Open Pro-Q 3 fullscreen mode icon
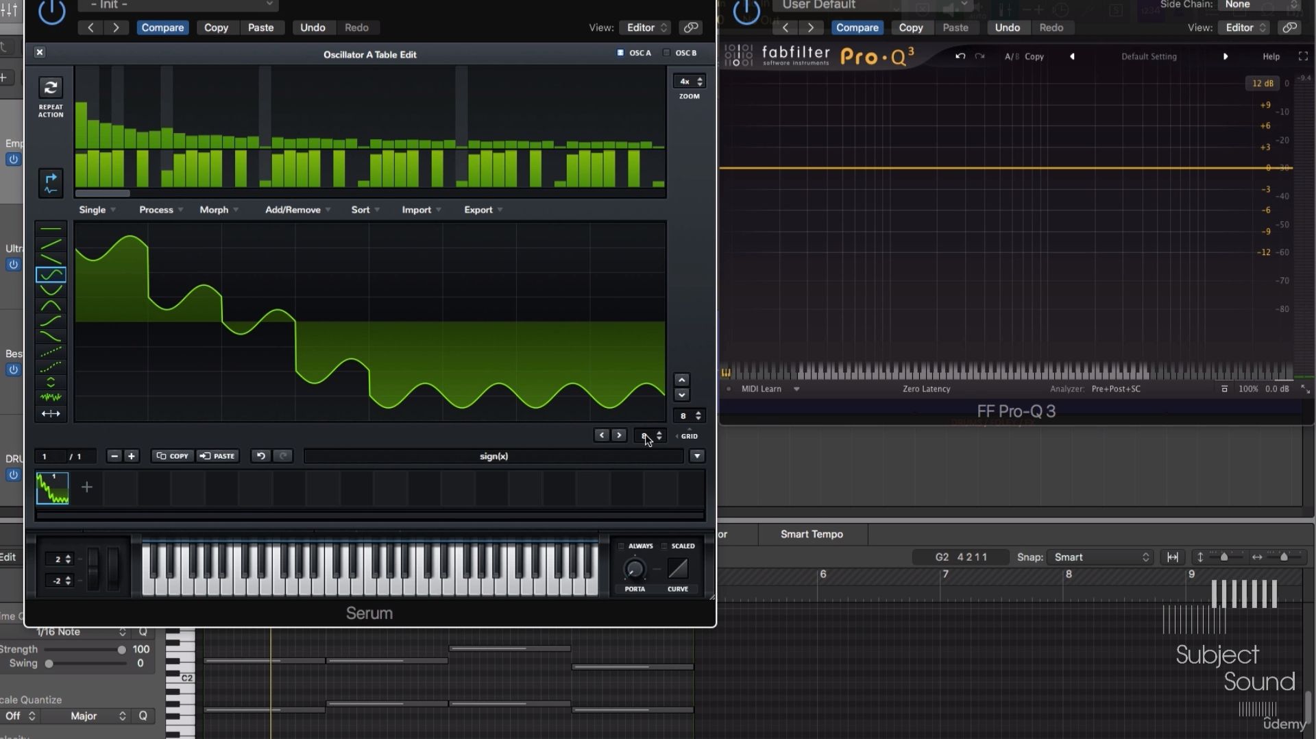This screenshot has width=1316, height=739. pyautogui.click(x=1304, y=56)
